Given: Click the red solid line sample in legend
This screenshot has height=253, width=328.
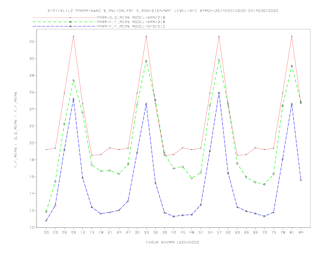Looking at the screenshot, I should coord(64,17).
